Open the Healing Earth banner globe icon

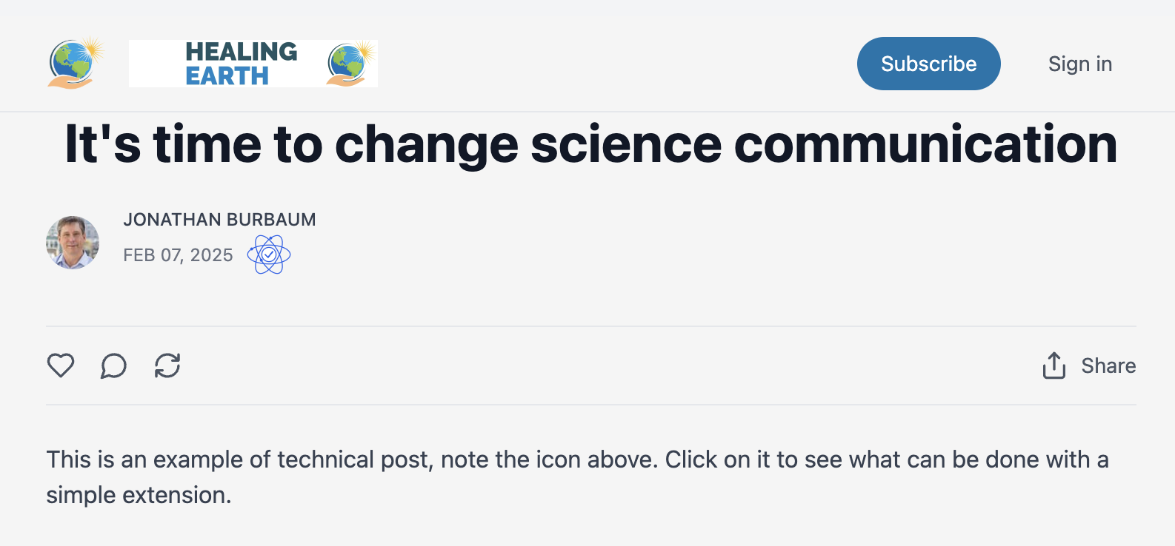(x=349, y=64)
